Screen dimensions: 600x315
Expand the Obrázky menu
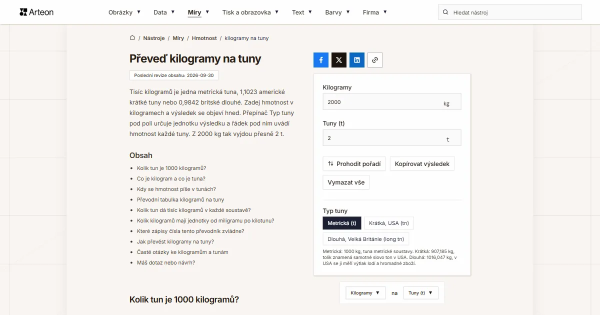click(x=124, y=12)
